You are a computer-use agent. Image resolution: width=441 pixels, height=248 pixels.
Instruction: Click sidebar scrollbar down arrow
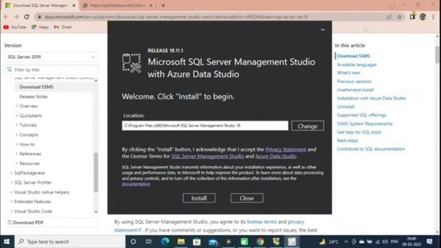[96, 211]
